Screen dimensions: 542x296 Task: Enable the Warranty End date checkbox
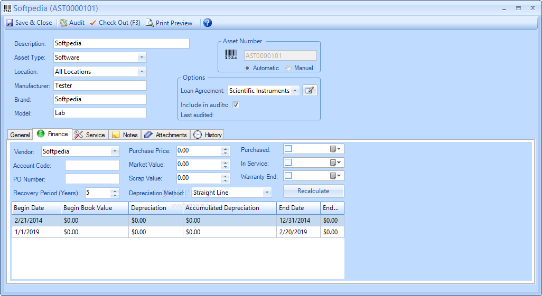point(288,176)
